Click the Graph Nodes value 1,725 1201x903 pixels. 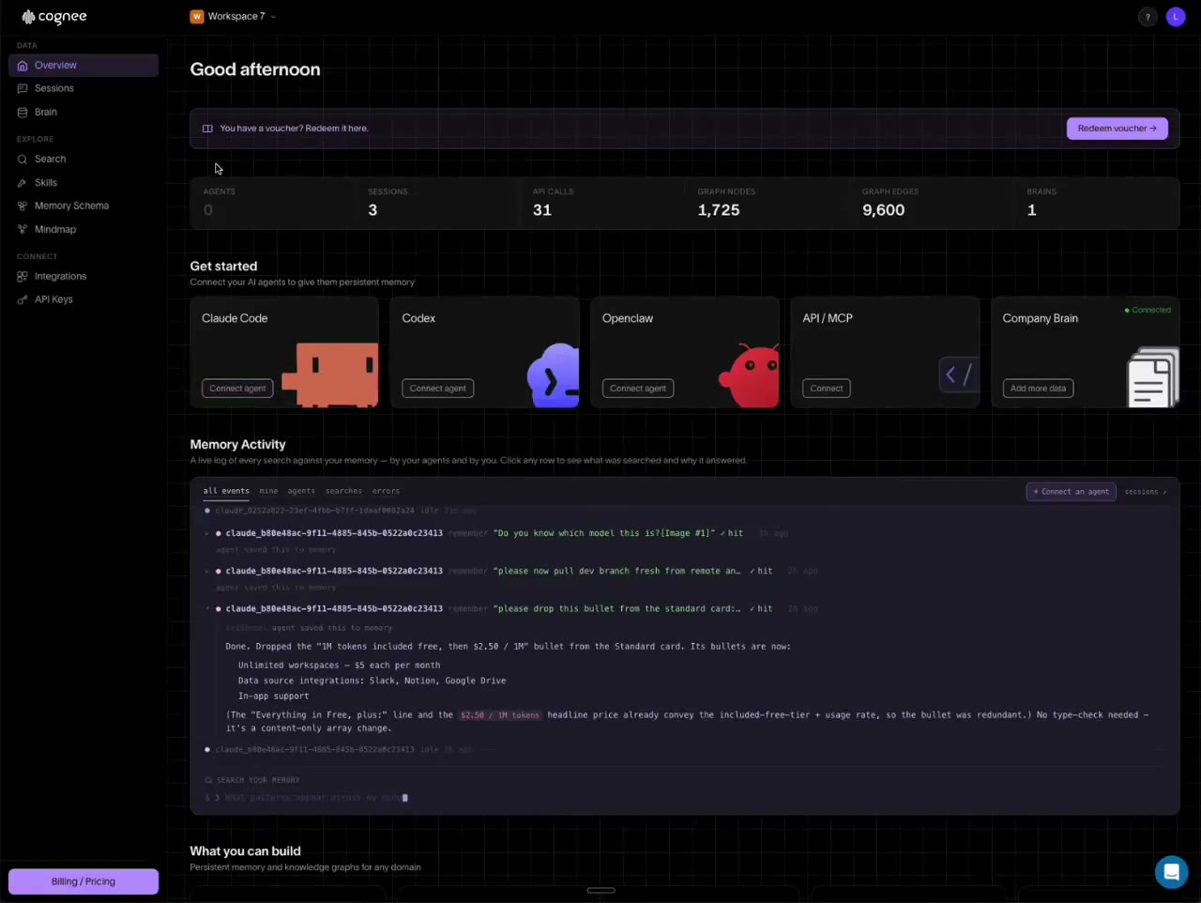tap(719, 210)
